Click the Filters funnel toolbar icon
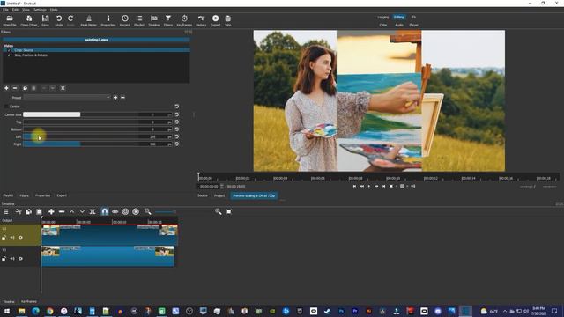Image resolution: width=564 pixels, height=317 pixels. pyautogui.click(x=168, y=21)
